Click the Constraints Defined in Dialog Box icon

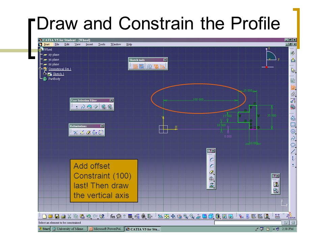click(293, 81)
